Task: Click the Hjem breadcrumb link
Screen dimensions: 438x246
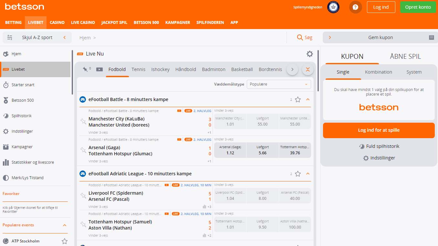Action: pos(85,38)
